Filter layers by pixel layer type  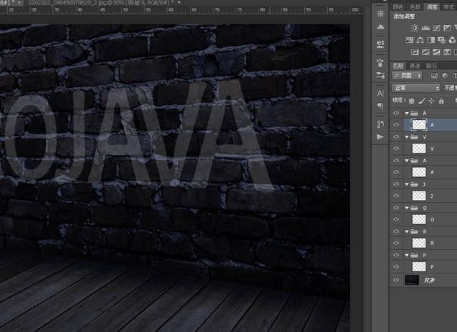(434, 76)
